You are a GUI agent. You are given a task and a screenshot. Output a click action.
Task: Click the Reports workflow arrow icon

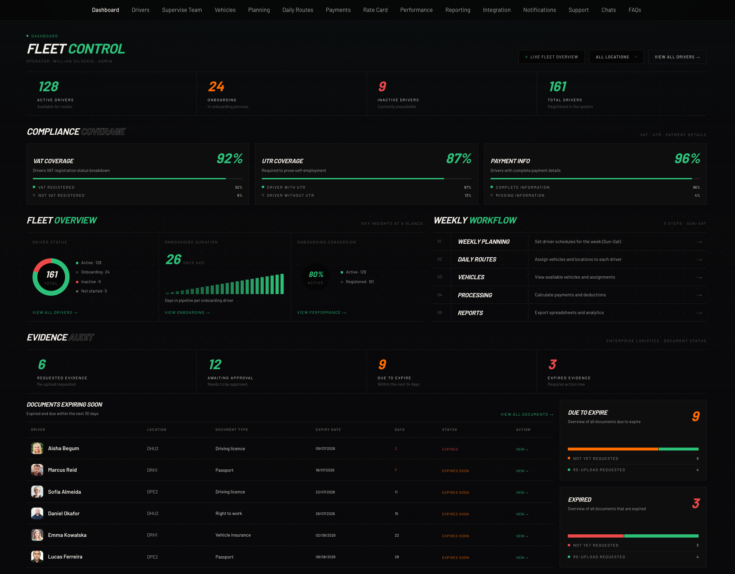click(699, 313)
